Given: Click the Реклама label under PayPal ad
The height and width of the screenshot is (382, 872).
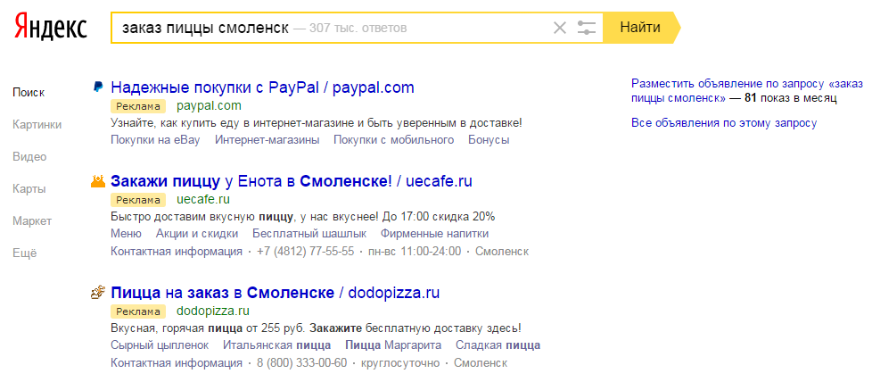Looking at the screenshot, I should coord(138,106).
